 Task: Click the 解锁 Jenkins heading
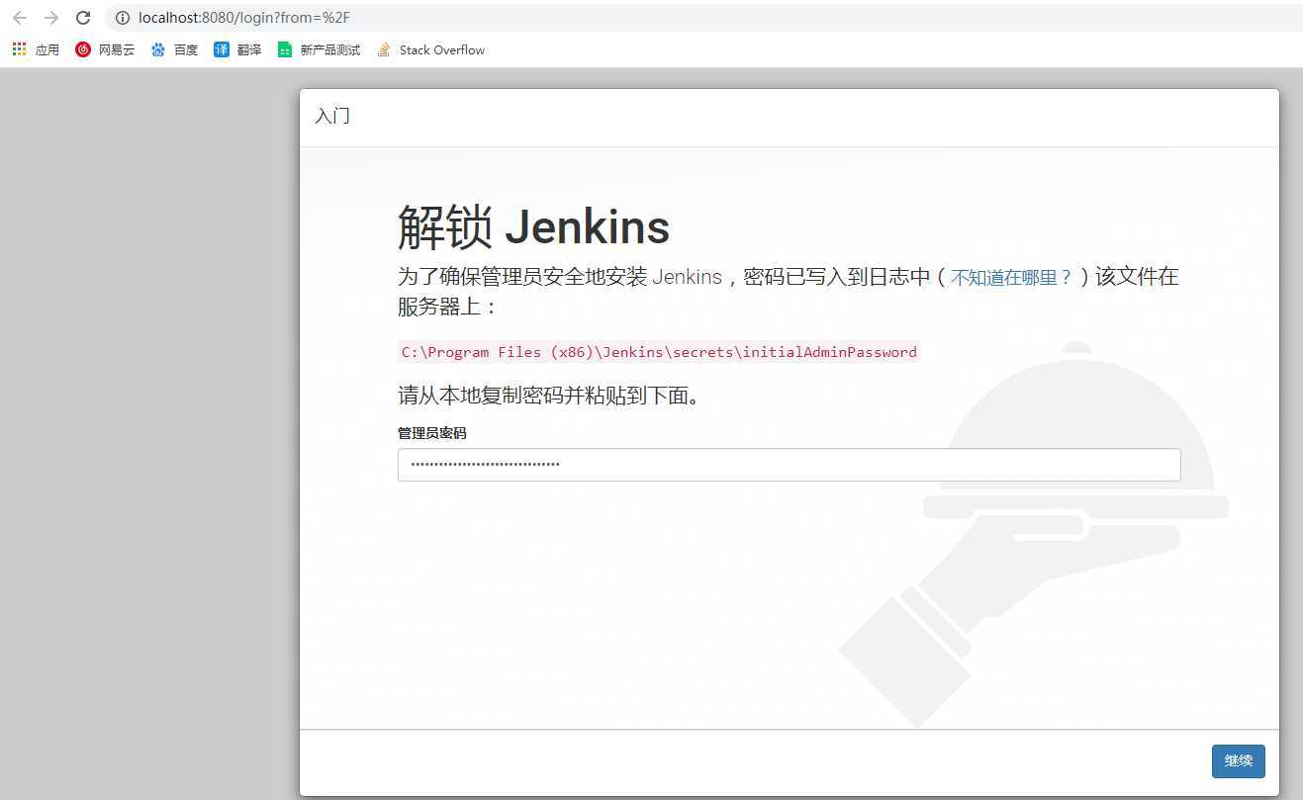(x=533, y=227)
